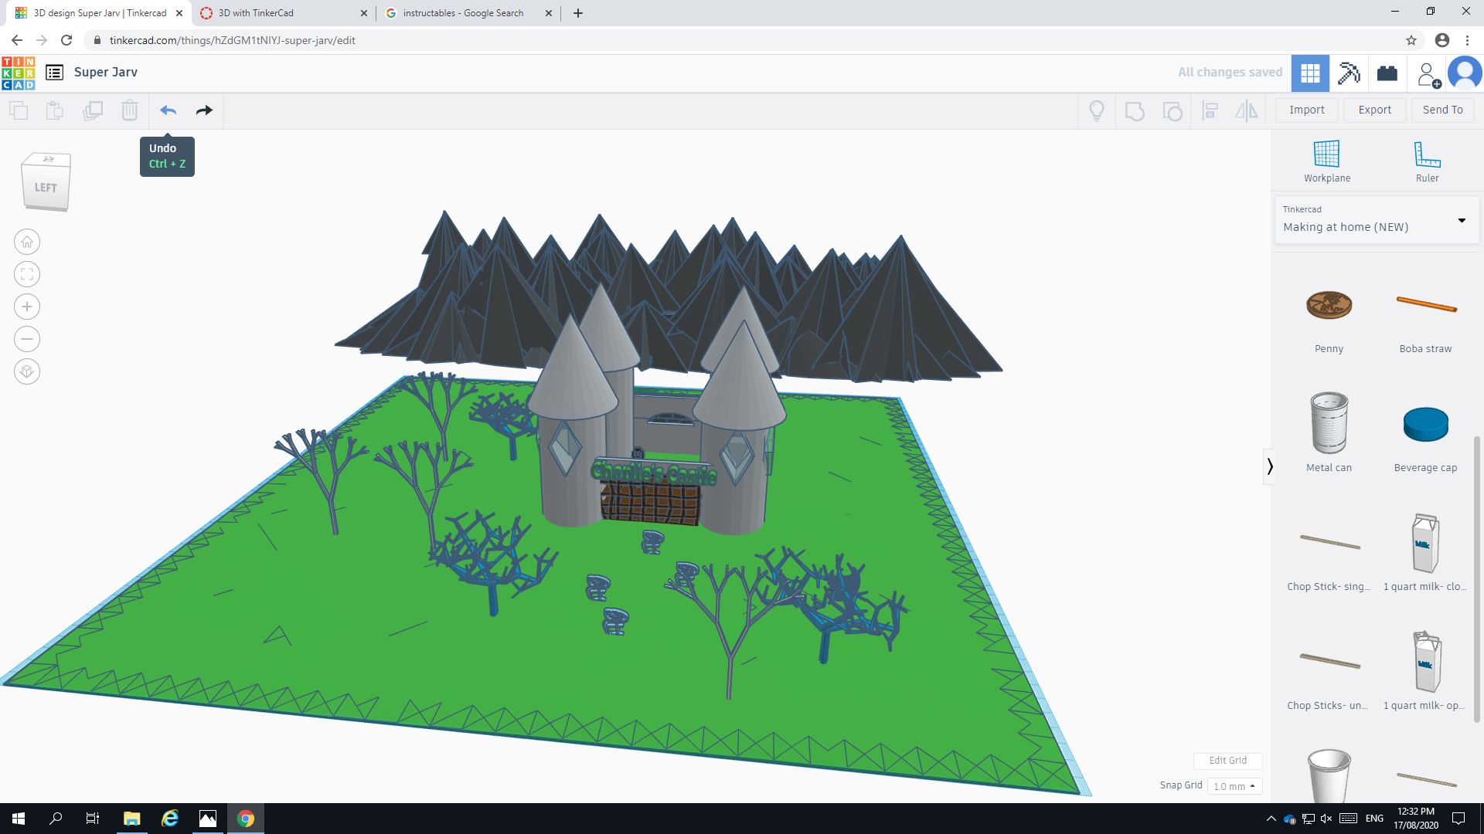Select the Workplane tool
The image size is (1484, 834).
pyautogui.click(x=1327, y=161)
